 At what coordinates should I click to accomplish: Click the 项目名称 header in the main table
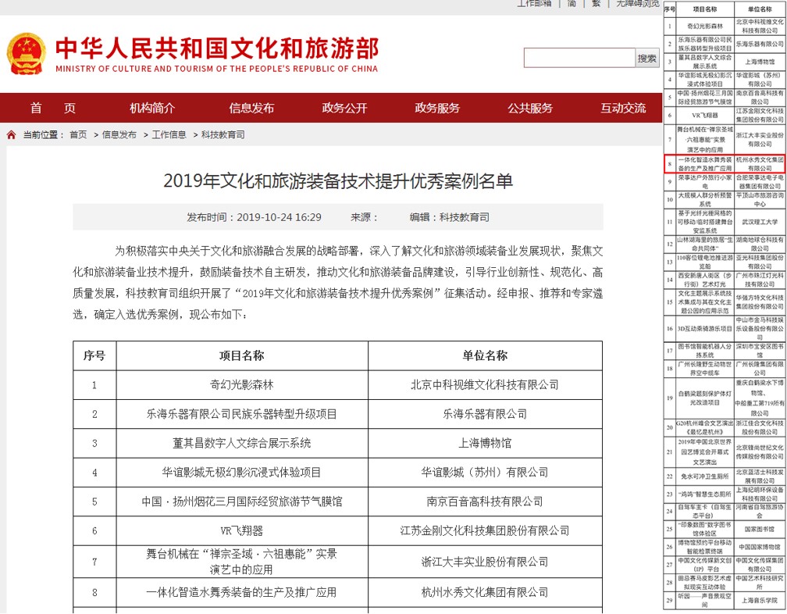241,356
